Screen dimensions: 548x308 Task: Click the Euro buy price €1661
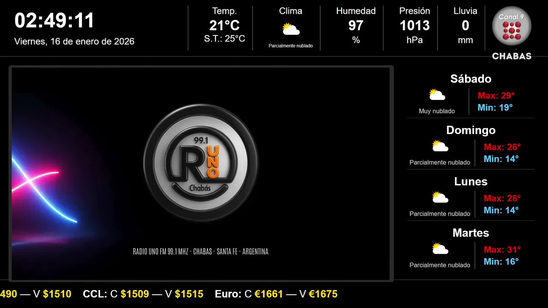[x=269, y=294]
